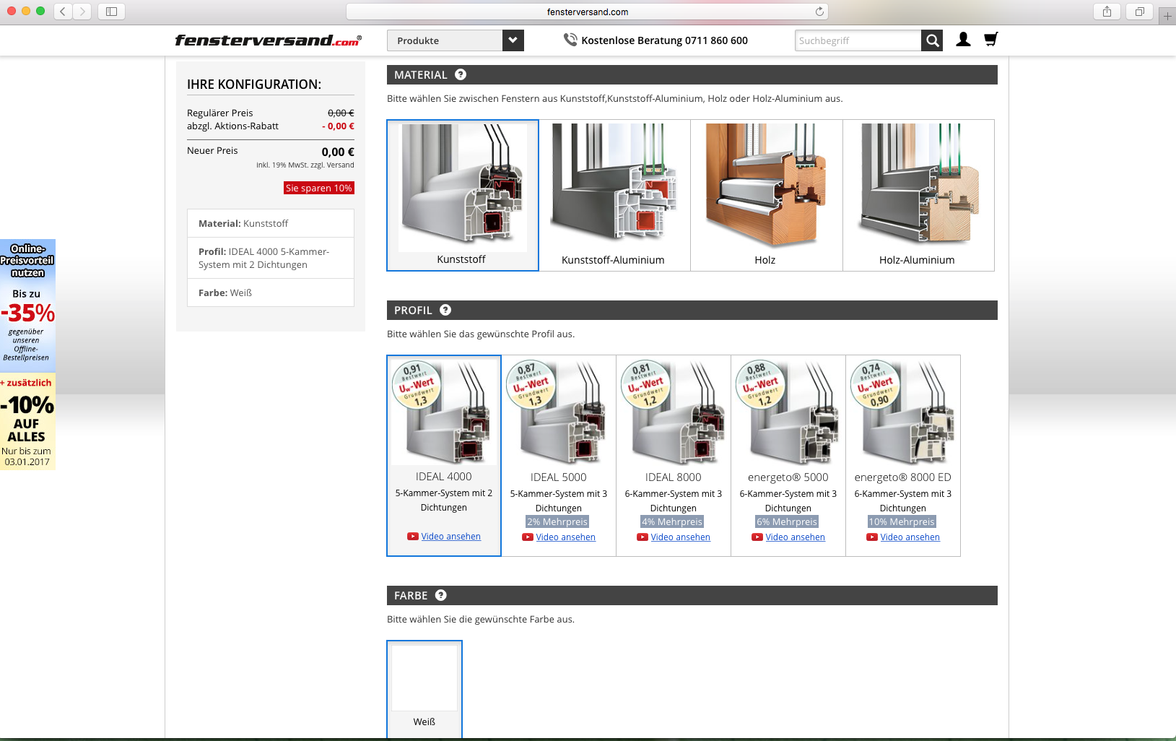The height and width of the screenshot is (741, 1176).
Task: Click the Safari share button
Action: [1107, 12]
